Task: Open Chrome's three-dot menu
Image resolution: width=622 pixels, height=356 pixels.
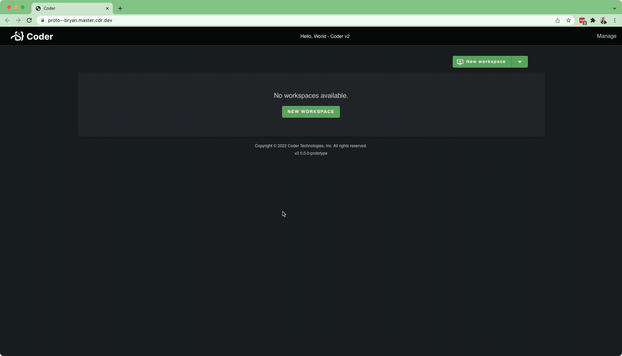Action: pos(615,20)
